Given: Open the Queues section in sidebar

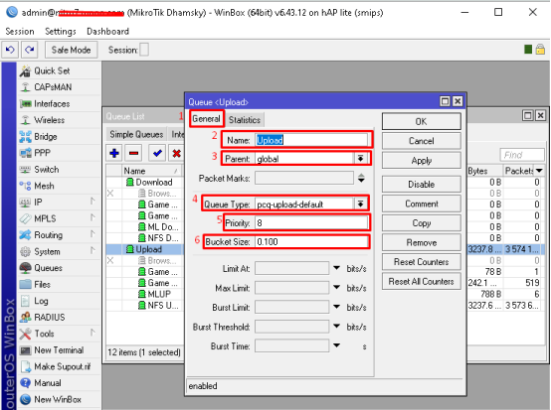Looking at the screenshot, I should click(48, 268).
